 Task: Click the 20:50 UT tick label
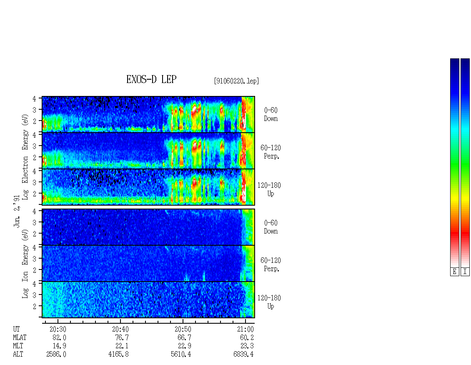point(183,329)
